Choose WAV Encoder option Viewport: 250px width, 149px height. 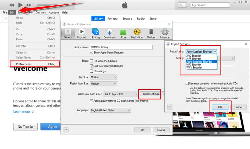[x=201, y=68]
